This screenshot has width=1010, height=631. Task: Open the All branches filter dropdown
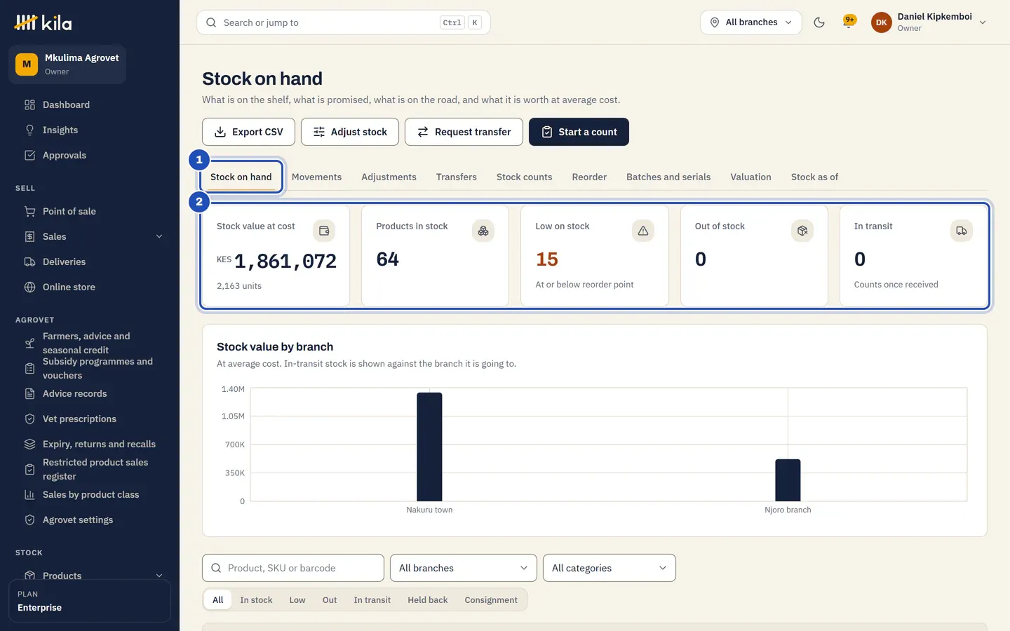click(x=463, y=568)
